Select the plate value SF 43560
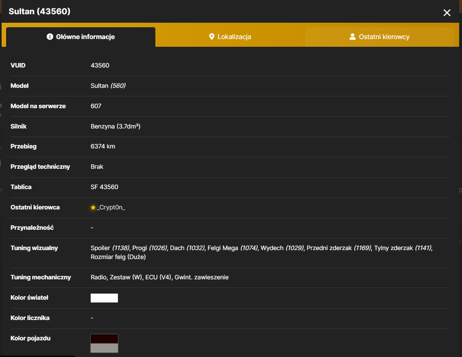This screenshot has width=462, height=357. coord(104,187)
